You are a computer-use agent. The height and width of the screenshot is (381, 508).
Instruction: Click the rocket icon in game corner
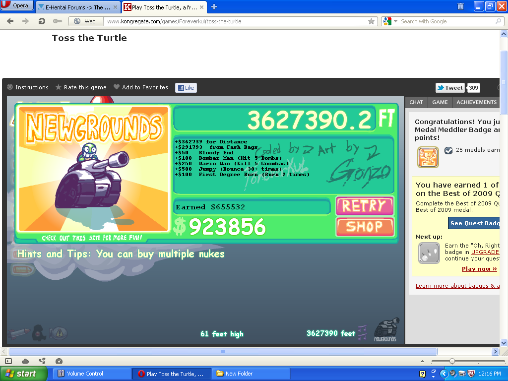(18, 334)
